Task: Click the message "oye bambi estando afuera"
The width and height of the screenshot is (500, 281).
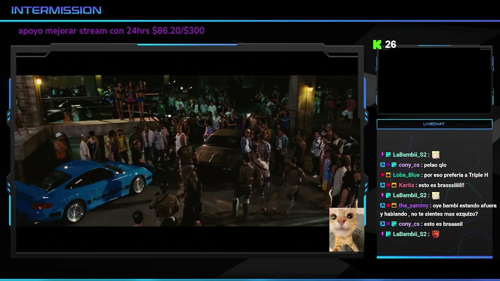Action: [464, 206]
